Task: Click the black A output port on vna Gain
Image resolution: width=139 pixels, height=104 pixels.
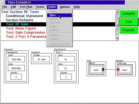Action: [x=103, y=70]
